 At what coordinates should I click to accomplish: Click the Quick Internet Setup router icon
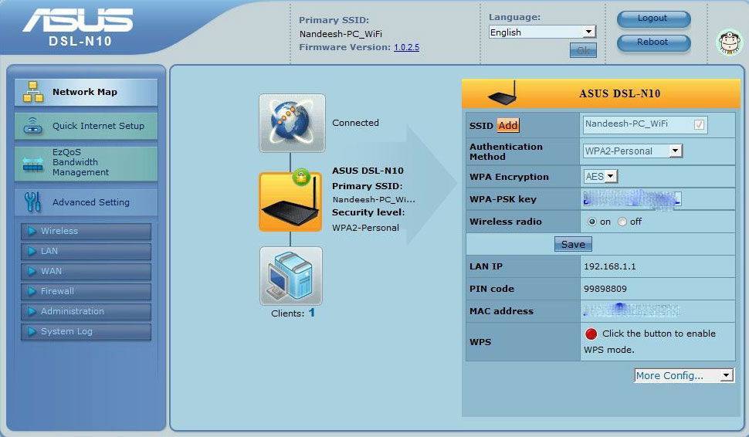(33, 126)
